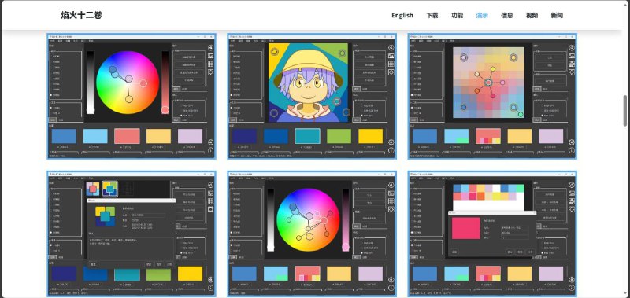Open the screenshot showing overlapping squares palette dialog
Viewport: 630px width, 298px height.
132,234
